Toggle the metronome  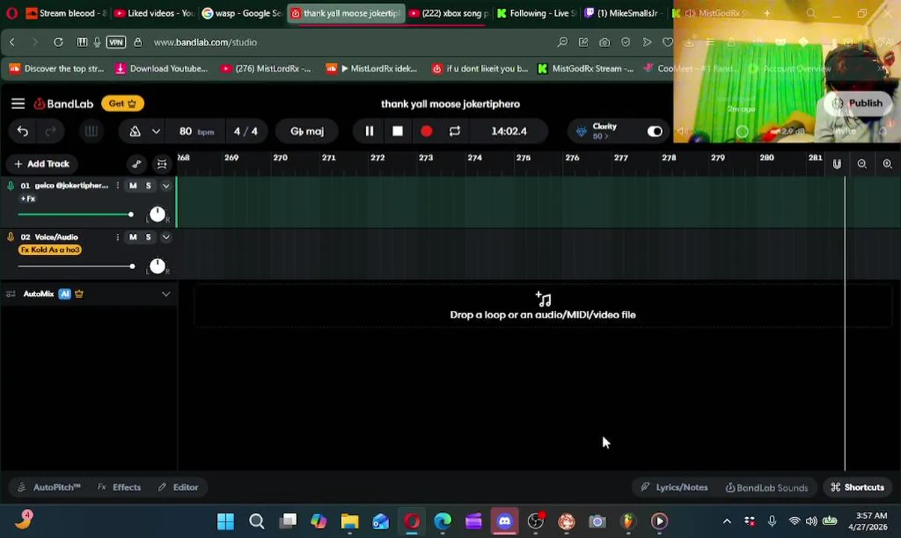pyautogui.click(x=135, y=132)
